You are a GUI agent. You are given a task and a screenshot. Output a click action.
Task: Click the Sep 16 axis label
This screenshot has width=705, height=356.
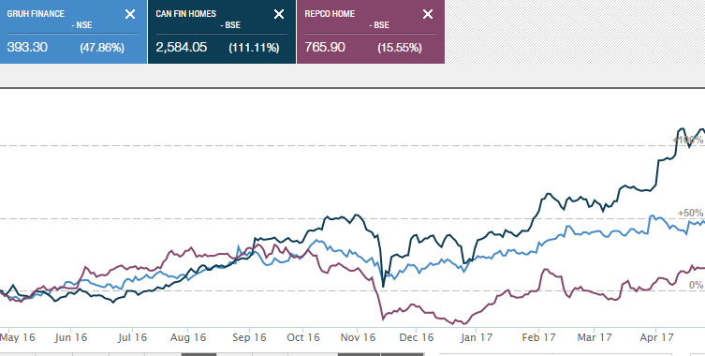pos(250,337)
